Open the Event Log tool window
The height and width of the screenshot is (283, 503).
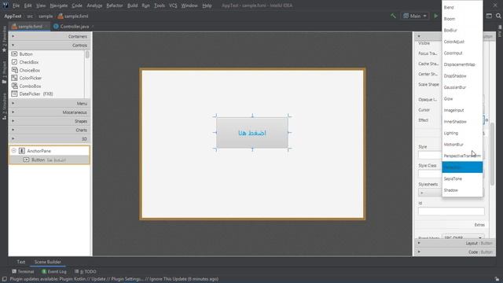coord(54,271)
